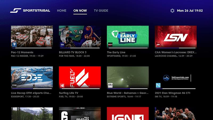Image resolution: width=213 pixels, height=120 pixels.
Task: Click SPORTSGRID, 19:00 - 21:00 text
Action: coord(121,56)
